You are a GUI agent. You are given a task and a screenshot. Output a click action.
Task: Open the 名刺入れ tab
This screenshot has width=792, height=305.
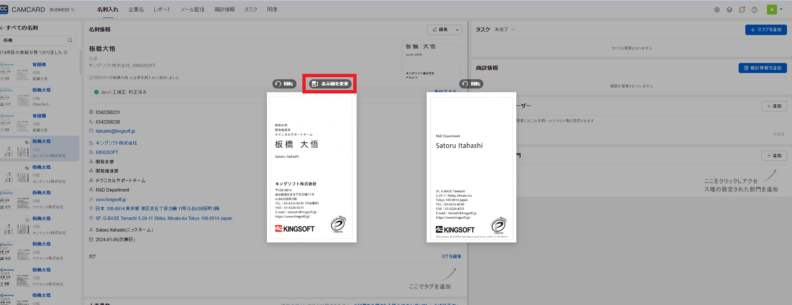coord(108,10)
